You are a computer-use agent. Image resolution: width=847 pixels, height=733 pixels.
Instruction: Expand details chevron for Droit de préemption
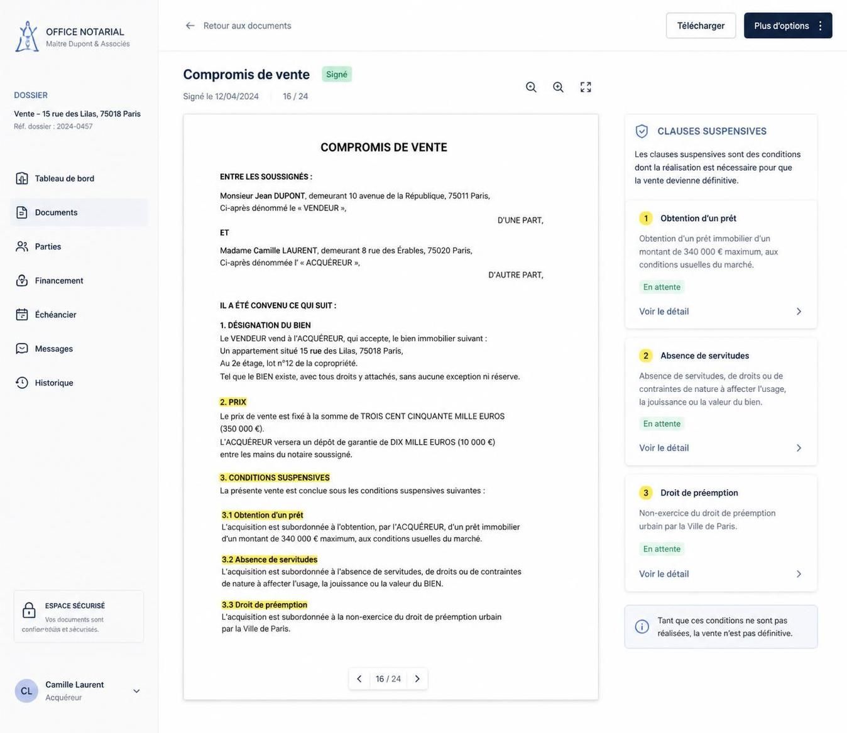coord(799,574)
